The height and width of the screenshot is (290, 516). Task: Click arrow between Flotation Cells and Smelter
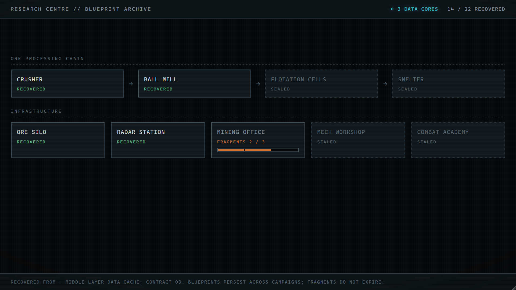(x=385, y=84)
